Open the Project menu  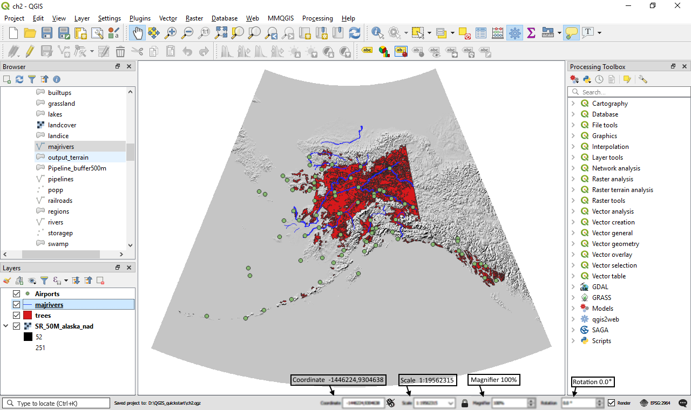14,18
